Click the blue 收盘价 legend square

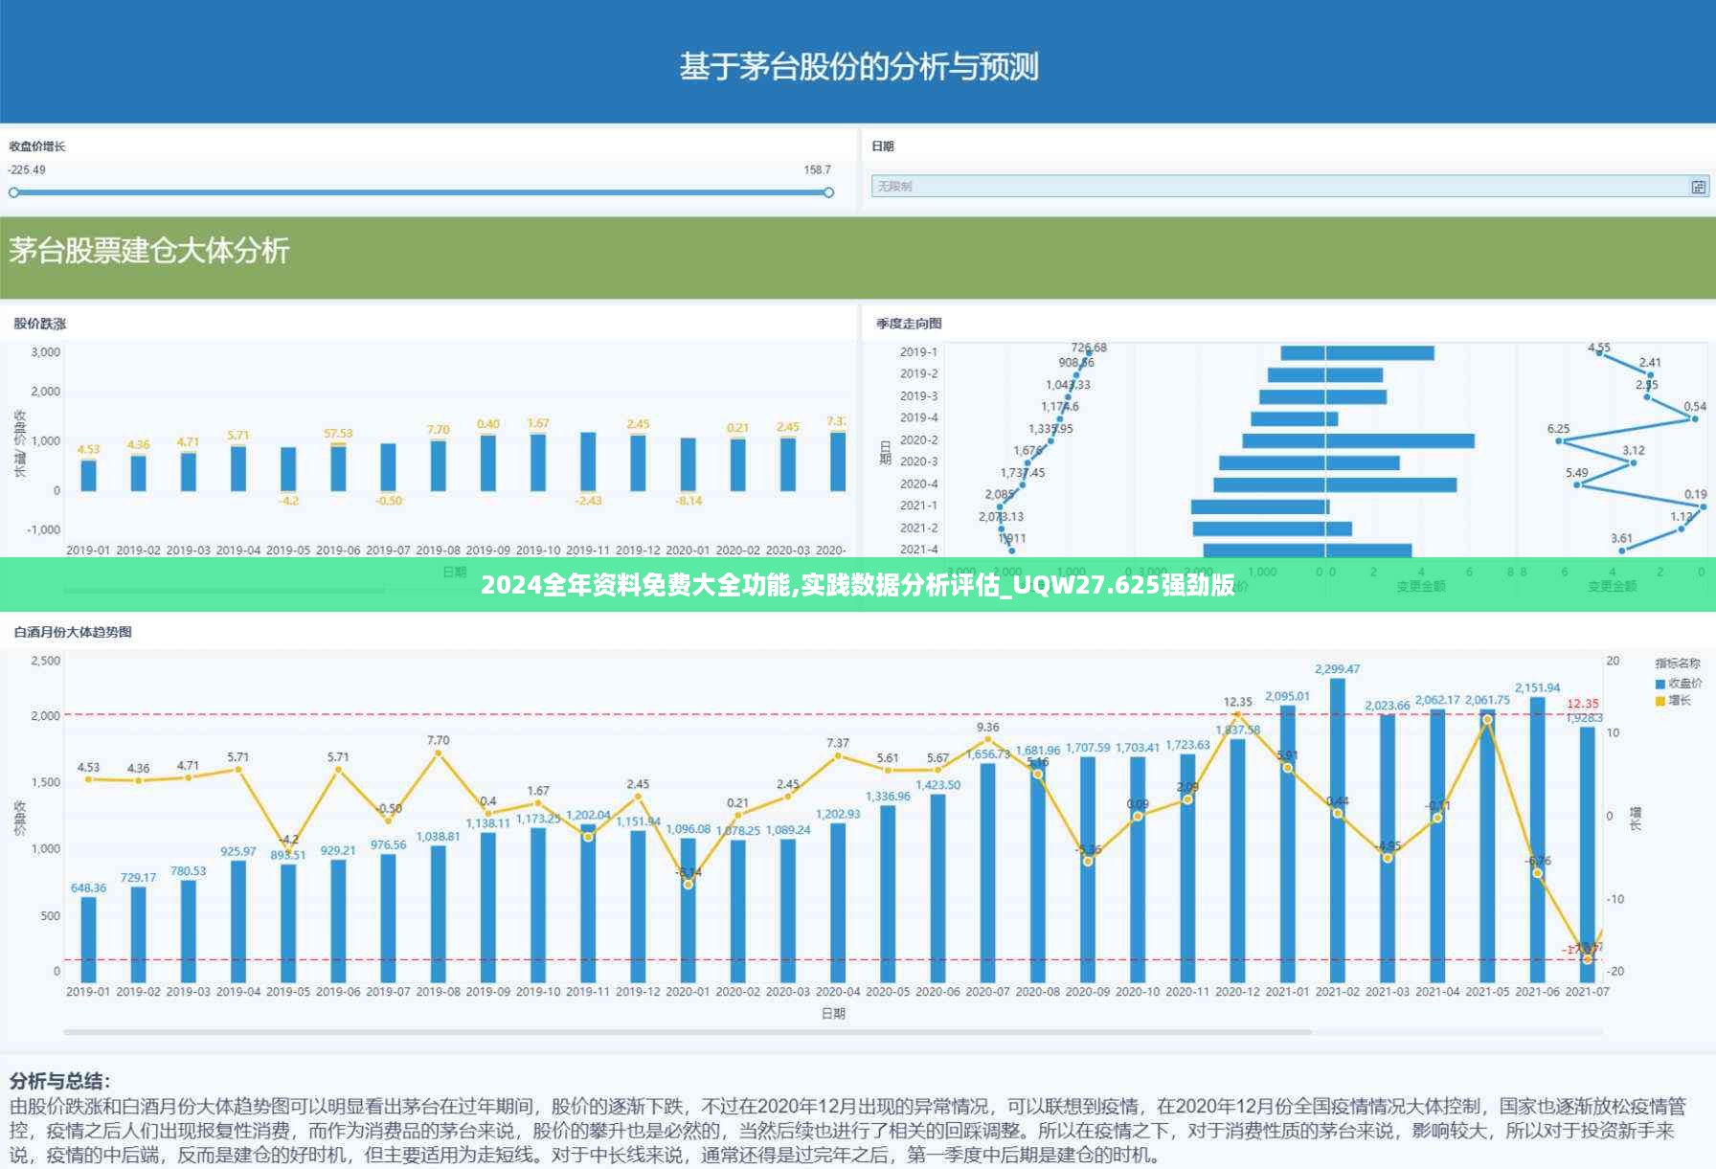click(x=1660, y=684)
